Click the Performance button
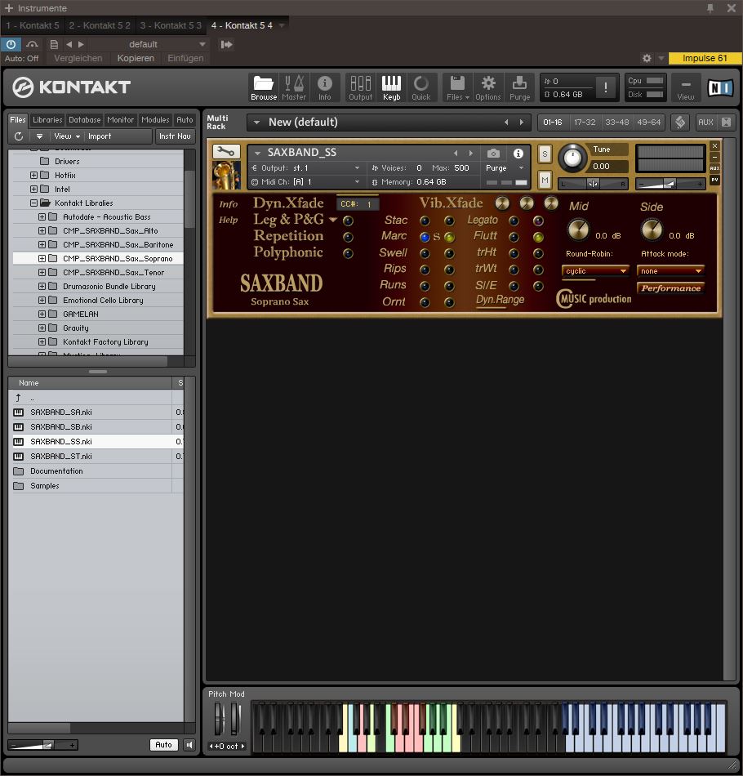The height and width of the screenshot is (776, 743). (x=671, y=288)
